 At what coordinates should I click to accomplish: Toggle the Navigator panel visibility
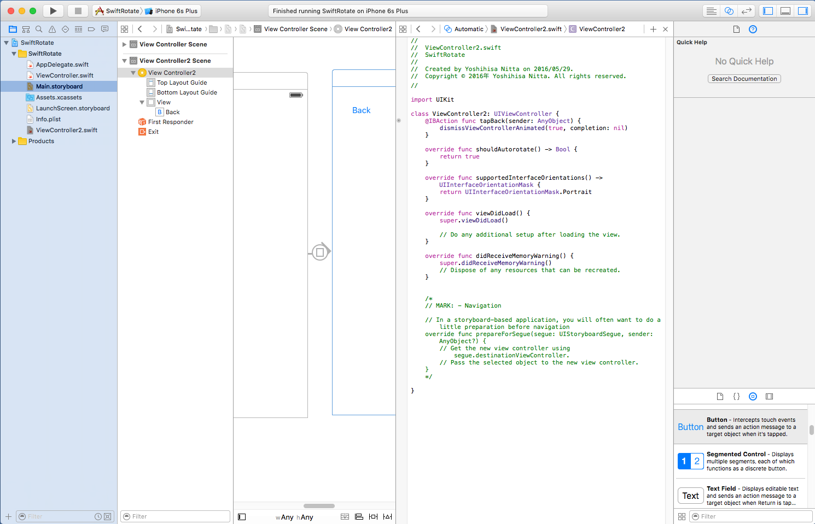click(x=768, y=11)
